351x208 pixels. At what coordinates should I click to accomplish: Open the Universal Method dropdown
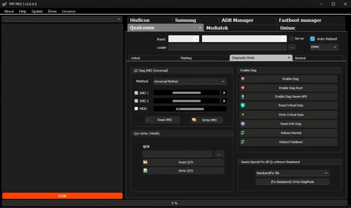coord(190,81)
